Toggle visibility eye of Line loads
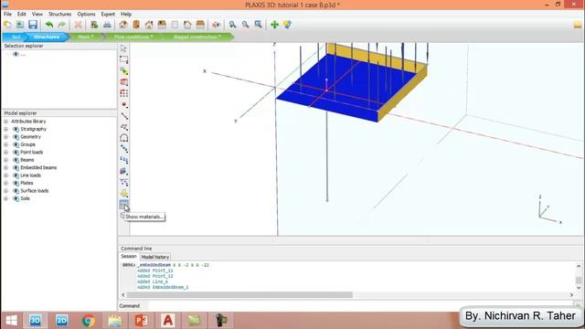The width and height of the screenshot is (585, 329). click(16, 175)
